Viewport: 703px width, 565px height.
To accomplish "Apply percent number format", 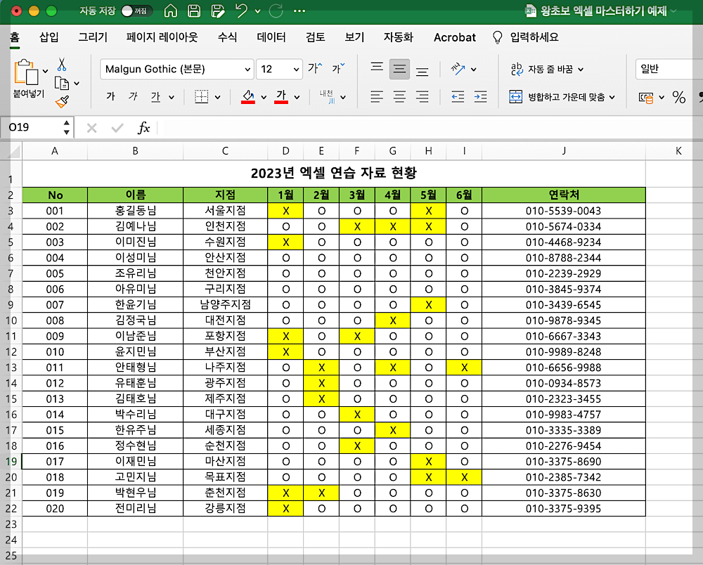I will (679, 98).
